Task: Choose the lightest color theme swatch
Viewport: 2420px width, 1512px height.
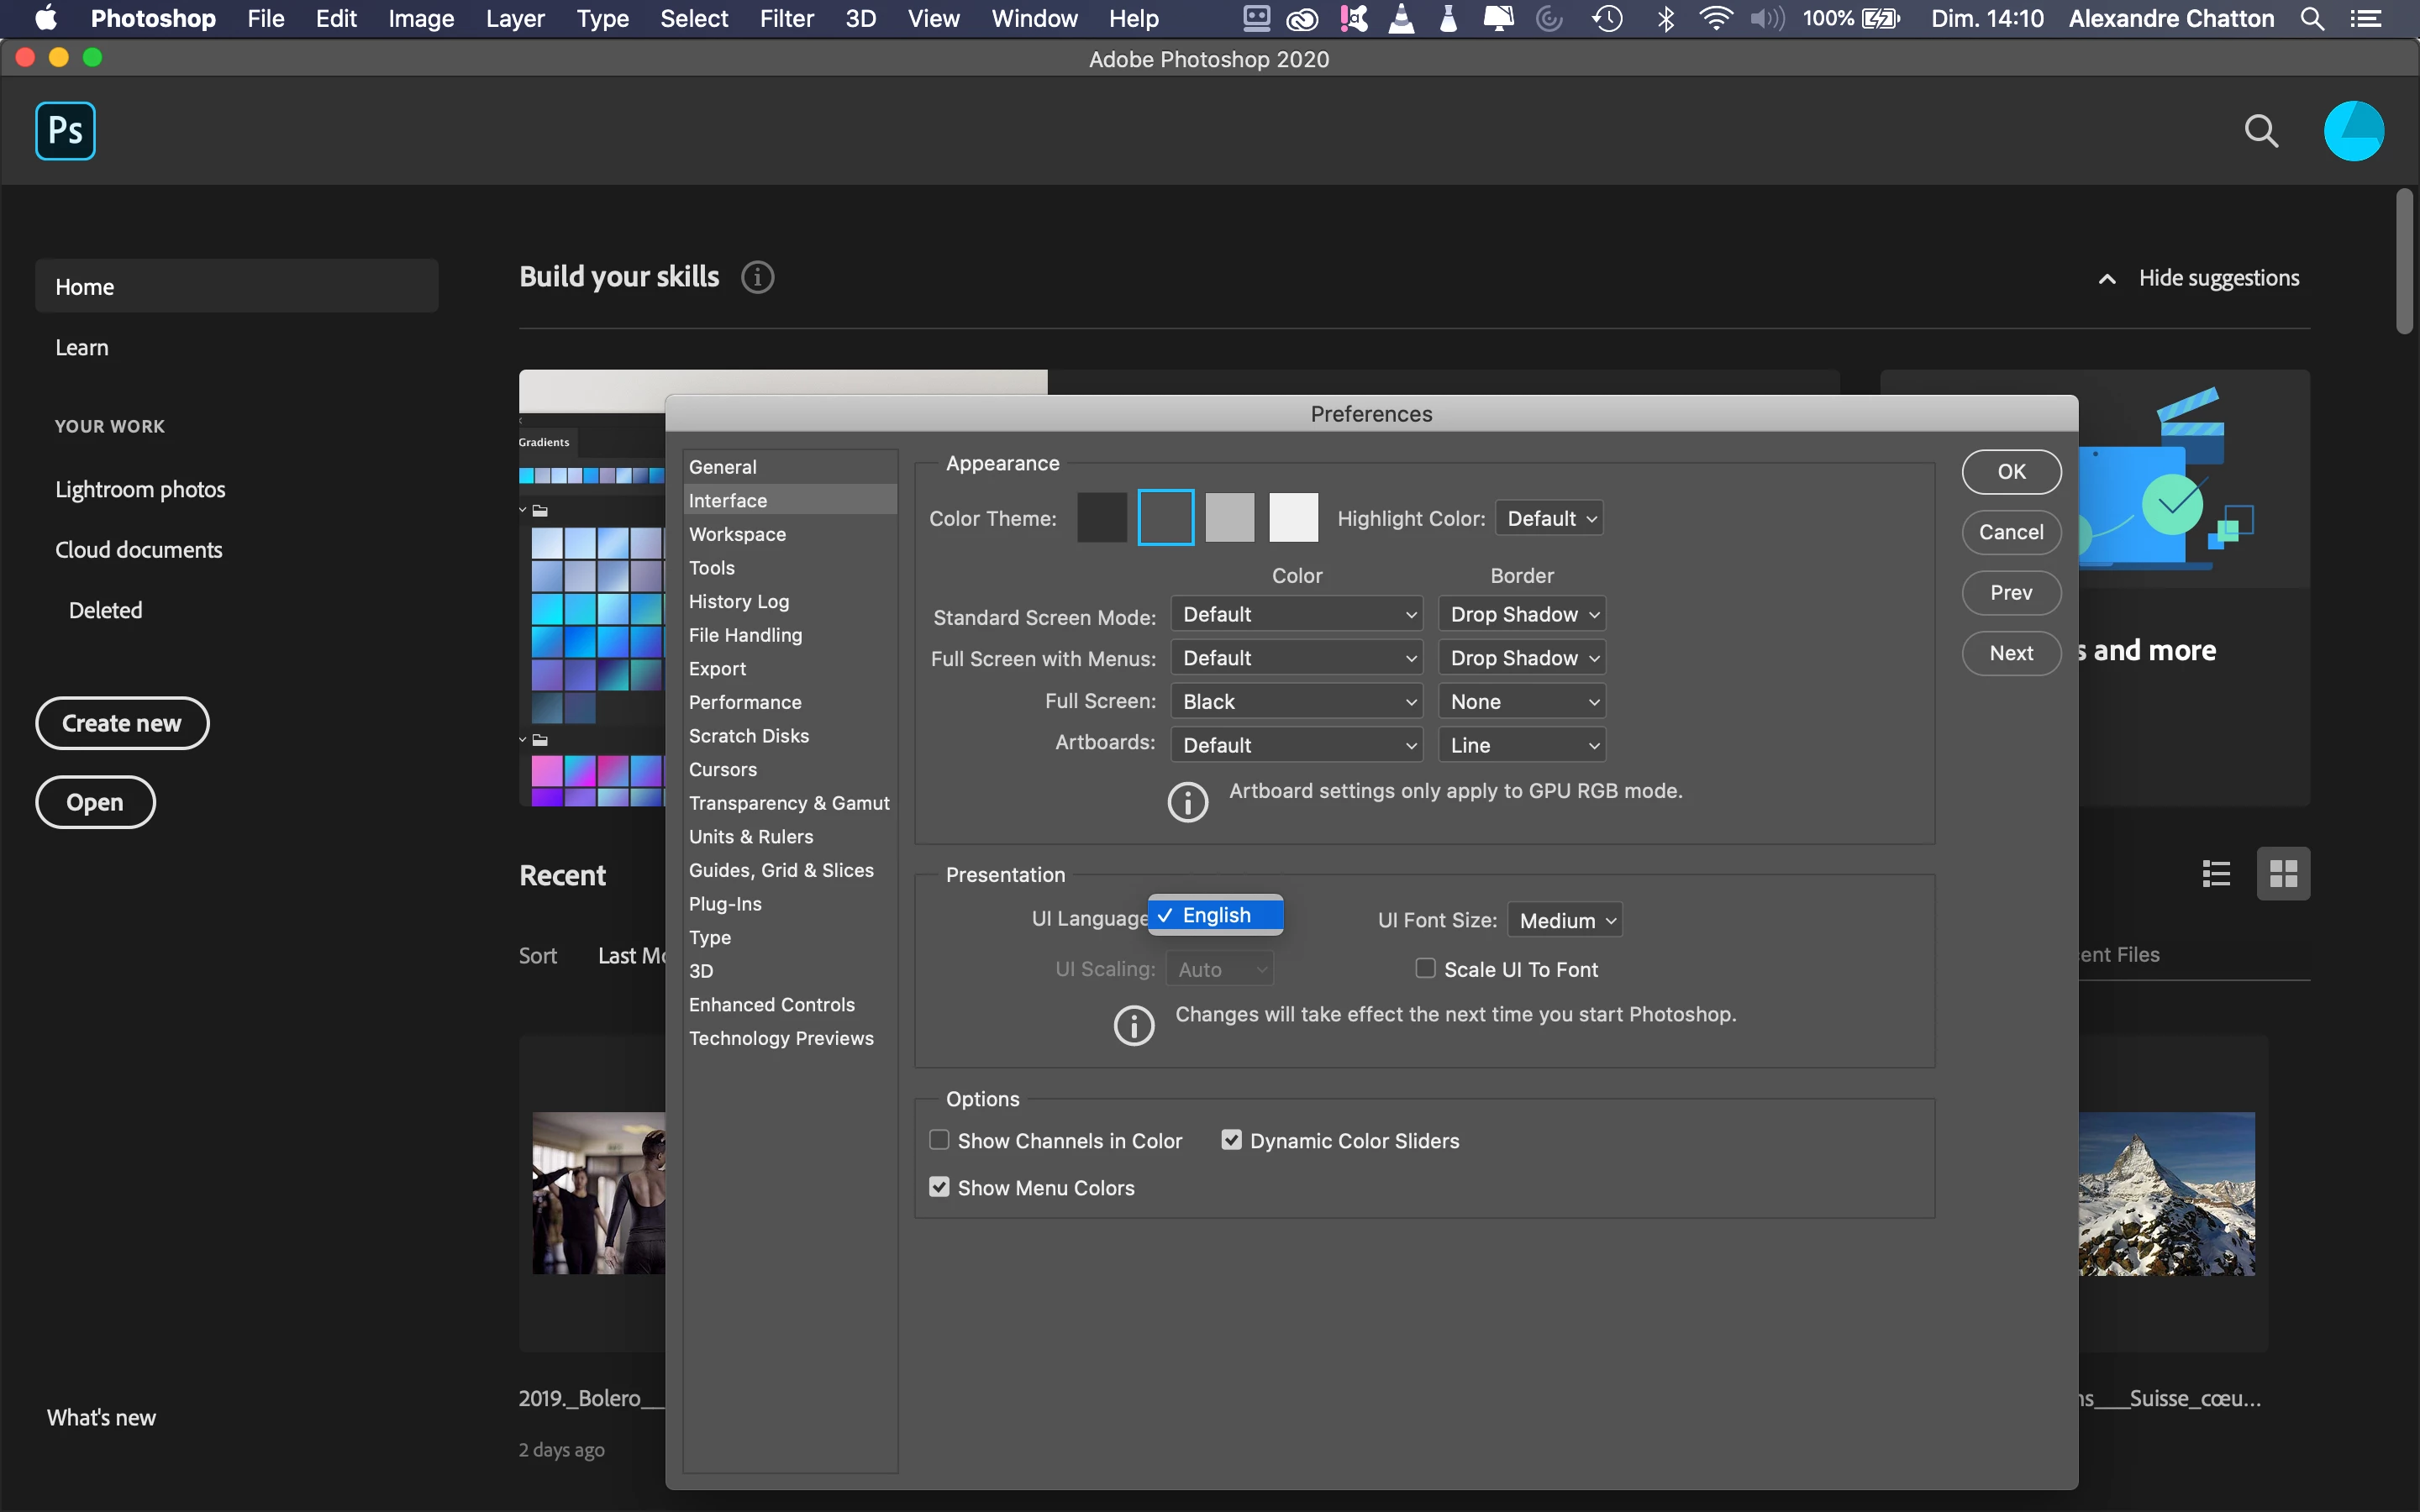Action: 1293,518
